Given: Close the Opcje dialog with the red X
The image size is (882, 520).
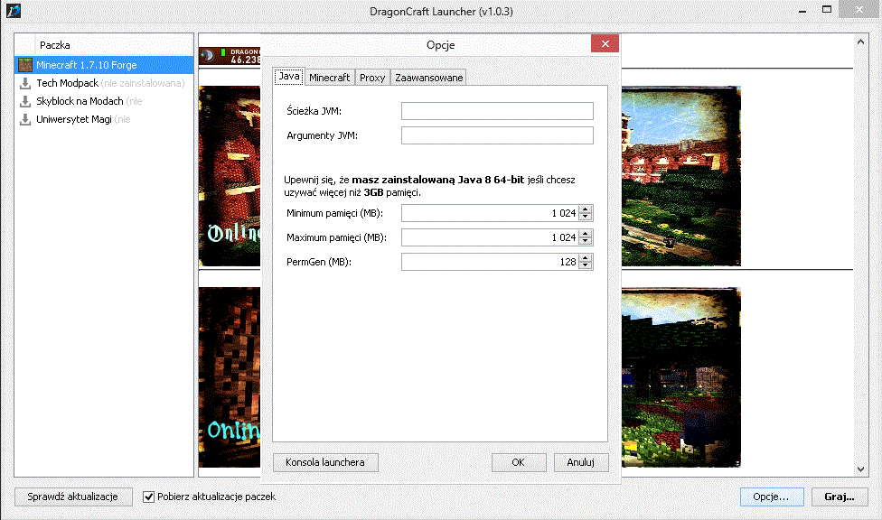Looking at the screenshot, I should click(605, 43).
